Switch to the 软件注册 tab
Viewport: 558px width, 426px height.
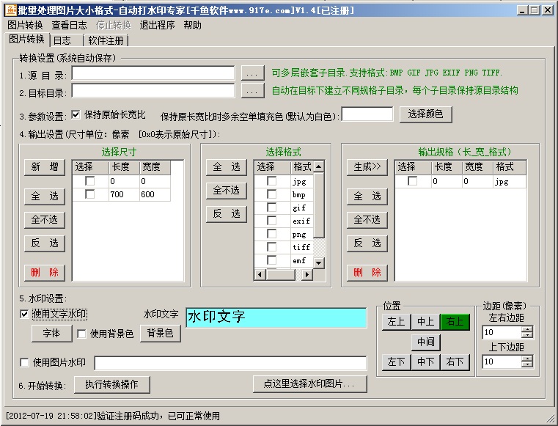[107, 40]
